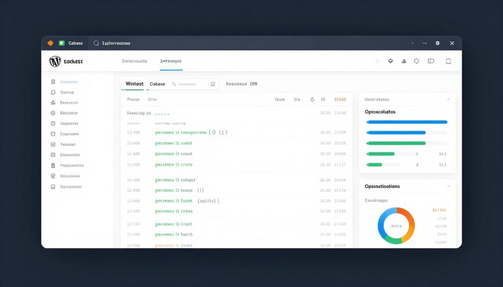
Task: Click the WordPress logo in the header
Action: [x=55, y=61]
